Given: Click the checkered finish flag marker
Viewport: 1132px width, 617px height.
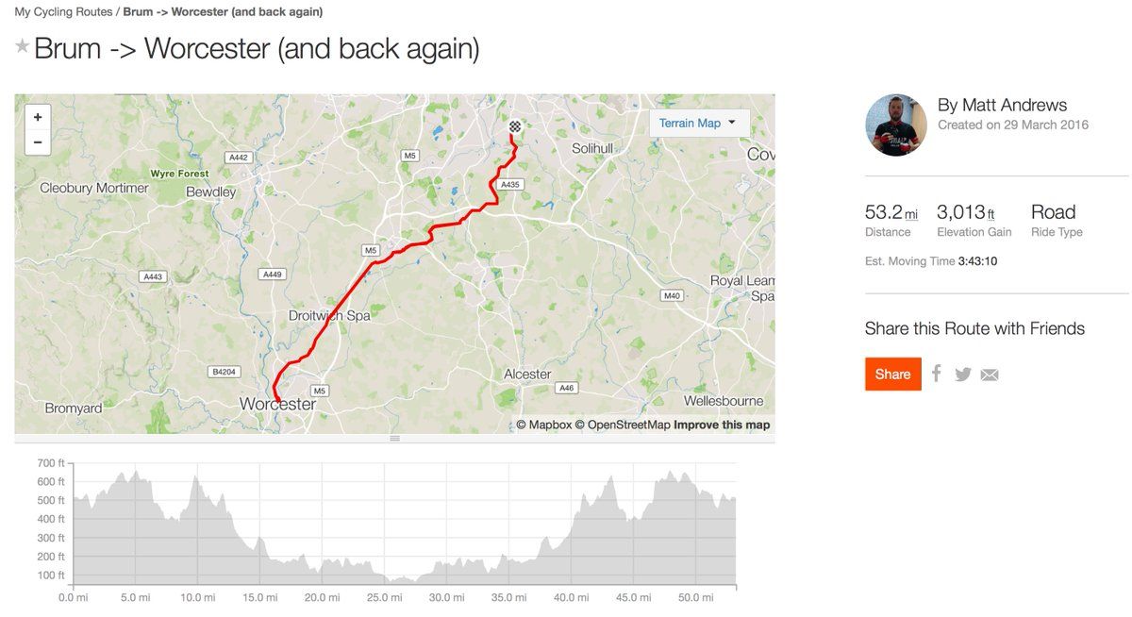Looking at the screenshot, I should tap(514, 126).
